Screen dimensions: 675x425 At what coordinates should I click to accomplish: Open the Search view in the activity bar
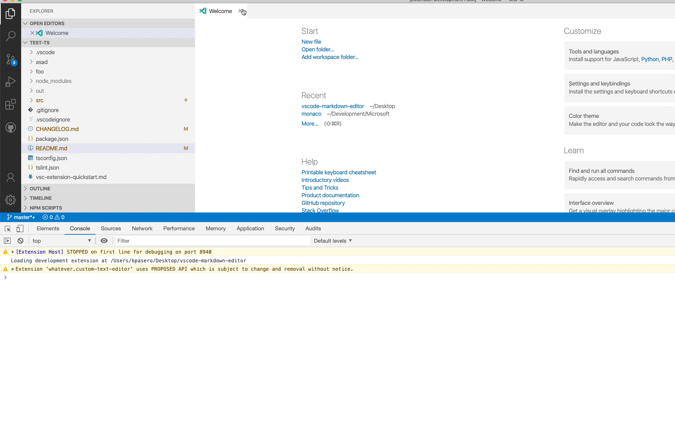tap(11, 36)
